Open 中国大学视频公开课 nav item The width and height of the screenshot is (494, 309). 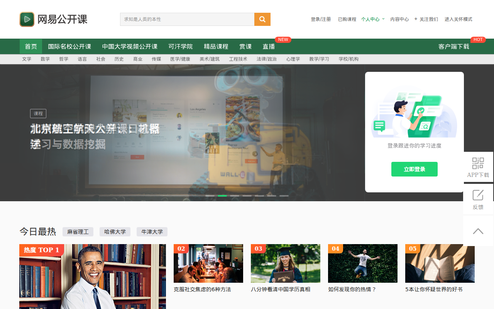pyautogui.click(x=130, y=46)
